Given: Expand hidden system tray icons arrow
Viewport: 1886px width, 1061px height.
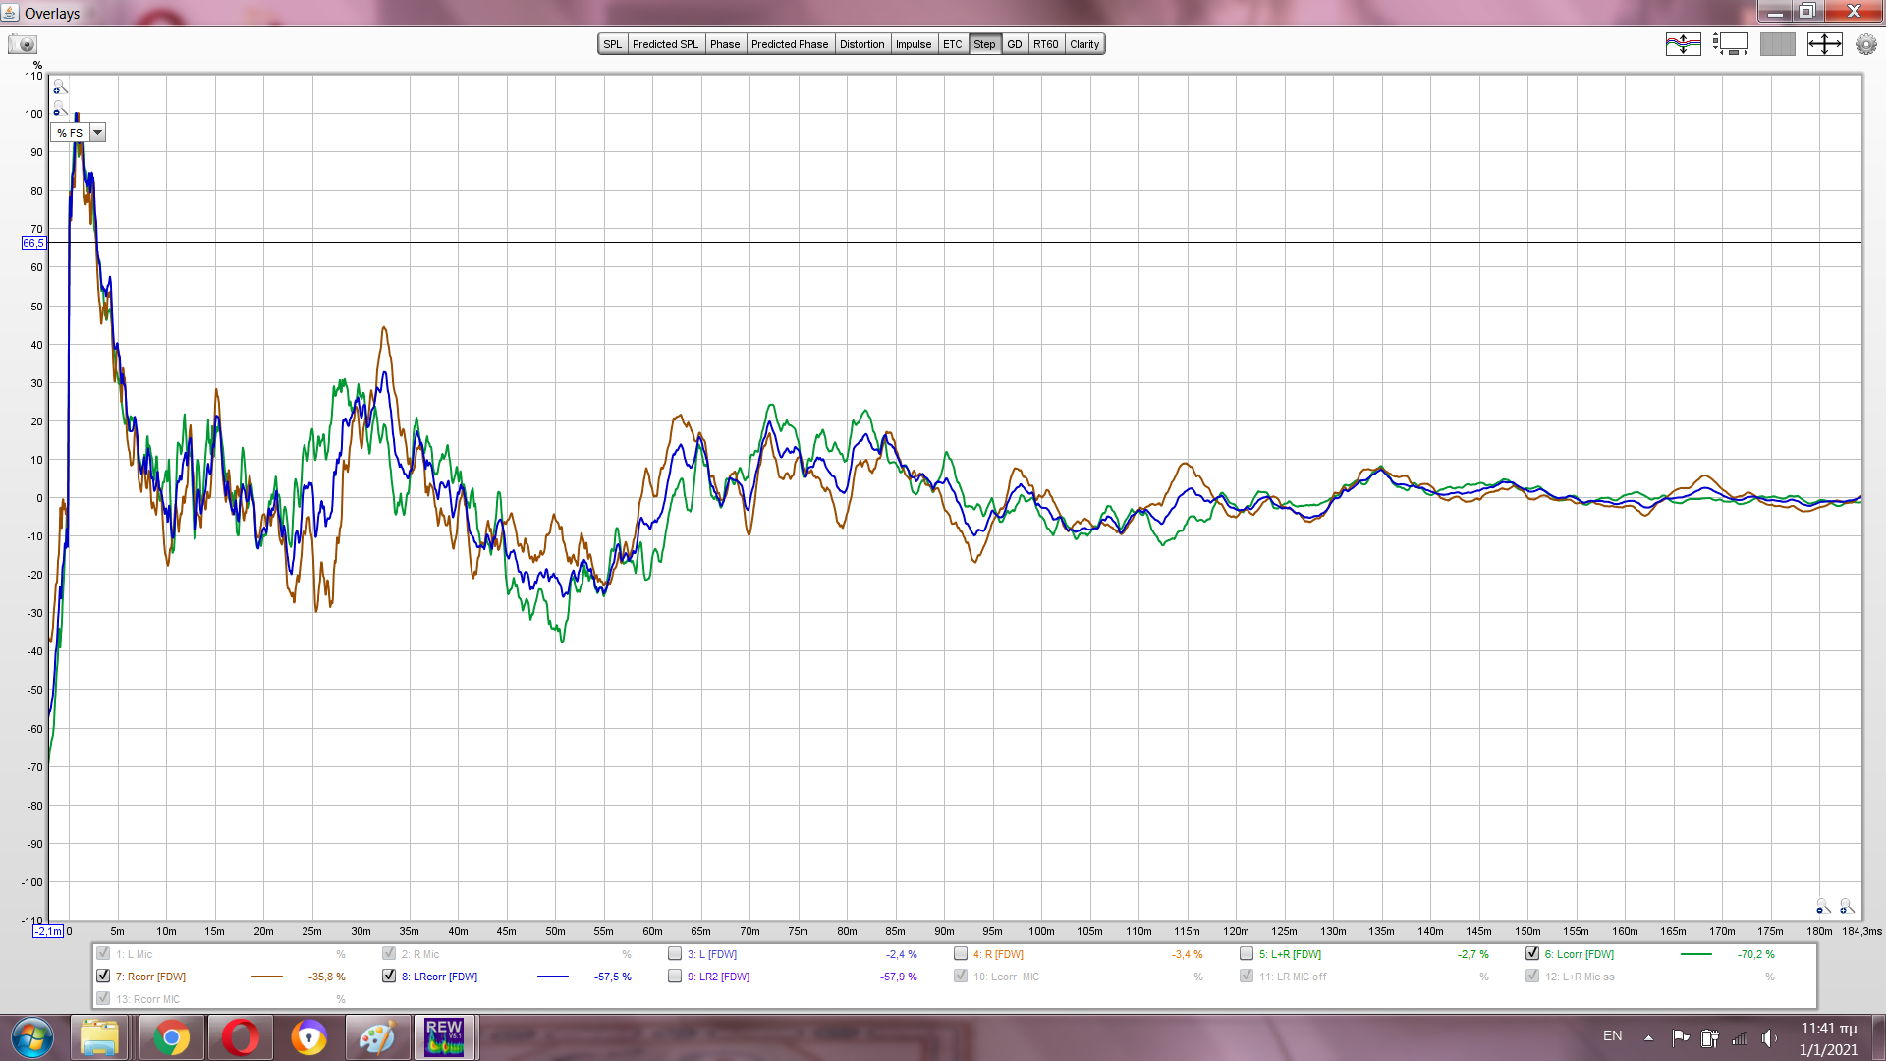Looking at the screenshot, I should click(x=1648, y=1037).
